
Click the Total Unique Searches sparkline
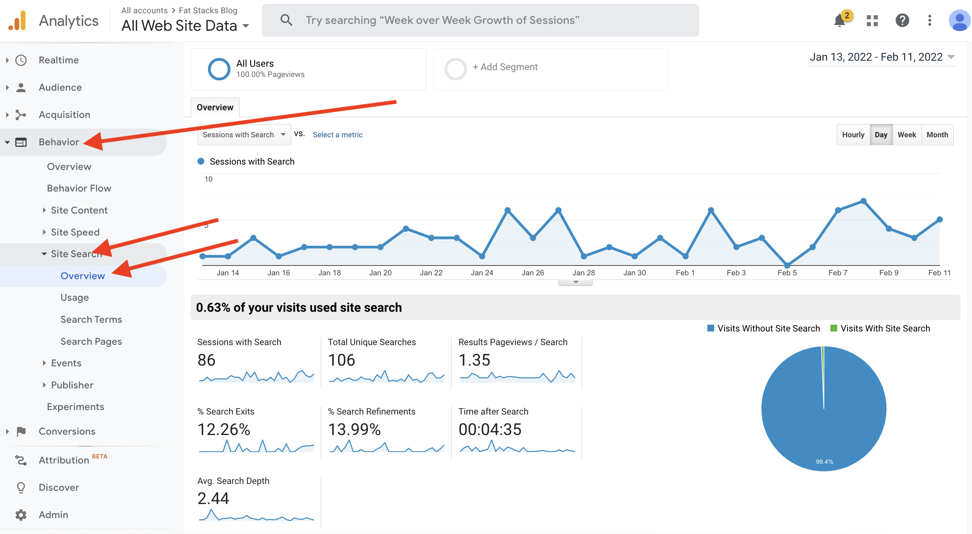click(387, 377)
